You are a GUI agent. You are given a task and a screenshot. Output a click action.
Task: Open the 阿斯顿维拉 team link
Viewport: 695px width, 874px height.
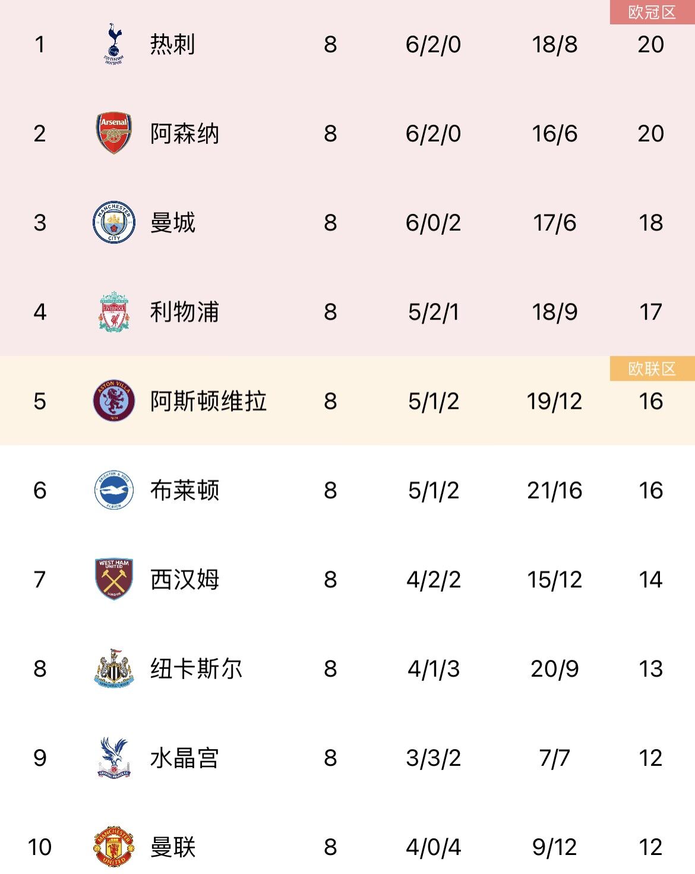click(x=208, y=401)
